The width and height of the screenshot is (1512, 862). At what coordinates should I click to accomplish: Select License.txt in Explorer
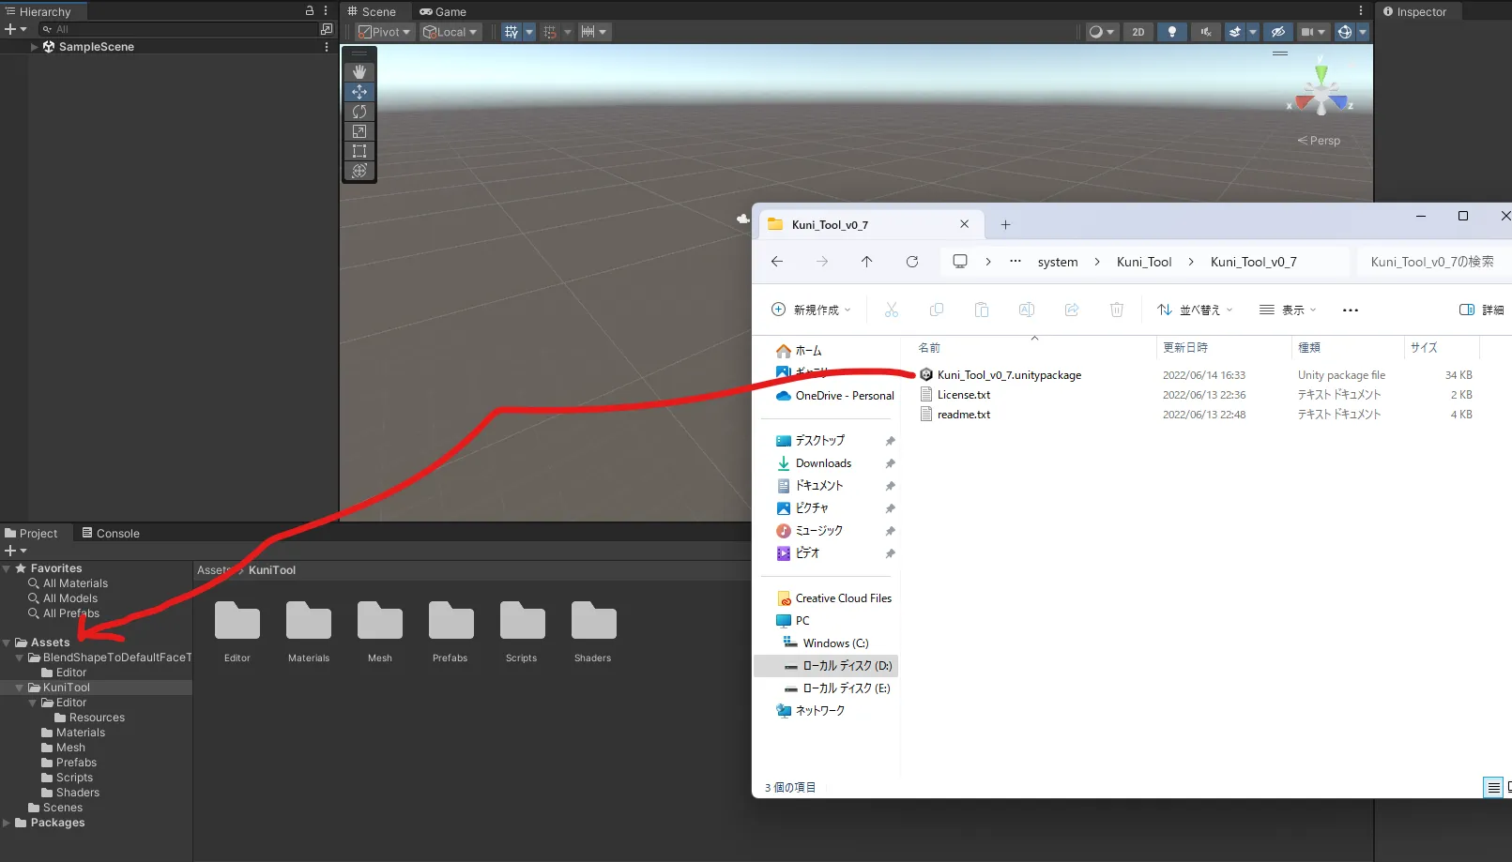pos(964,395)
